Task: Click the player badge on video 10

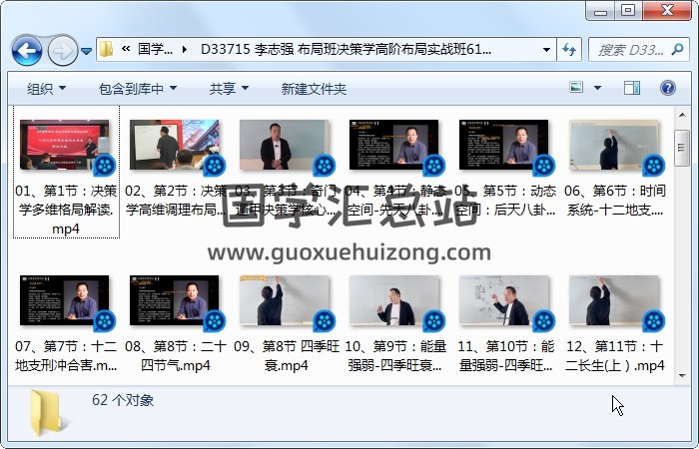Action: pos(434,321)
